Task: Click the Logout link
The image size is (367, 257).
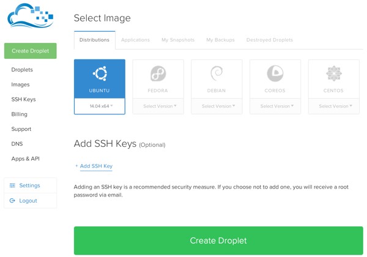Action: (x=28, y=201)
